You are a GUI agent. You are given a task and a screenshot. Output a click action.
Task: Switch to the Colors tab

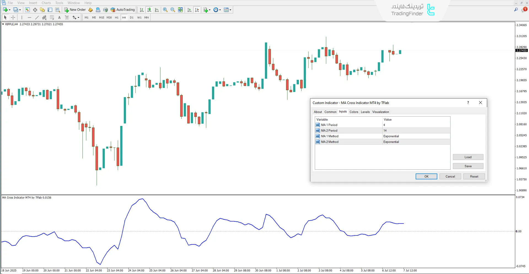coord(354,112)
